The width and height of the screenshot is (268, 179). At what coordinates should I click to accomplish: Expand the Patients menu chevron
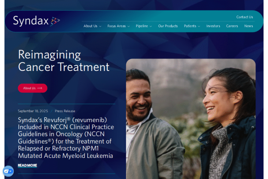tap(199, 26)
